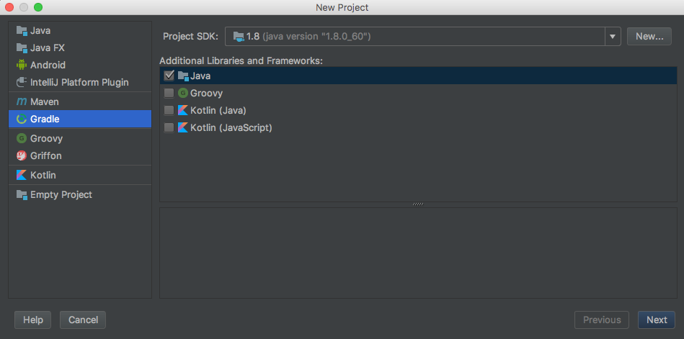Select the Java FX project type icon
This screenshot has width=684, height=339.
tap(22, 48)
